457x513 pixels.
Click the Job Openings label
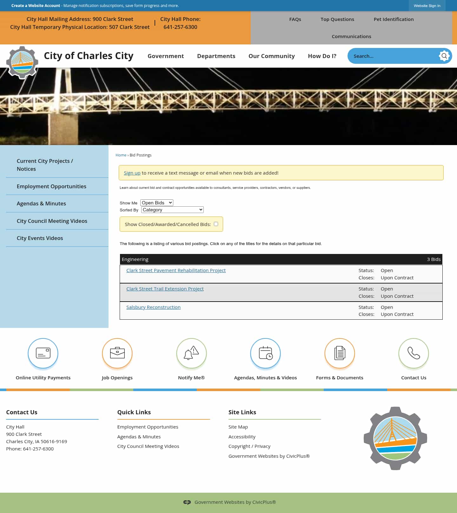pos(117,378)
